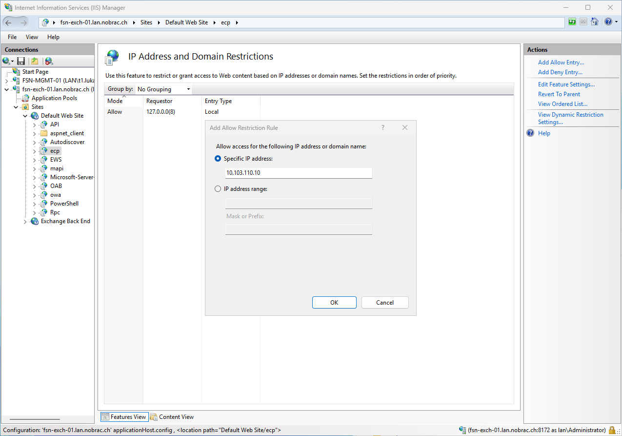Close the Add Allow Restriction Rule dialog
Viewport: 622px width, 436px height.
(x=404, y=127)
